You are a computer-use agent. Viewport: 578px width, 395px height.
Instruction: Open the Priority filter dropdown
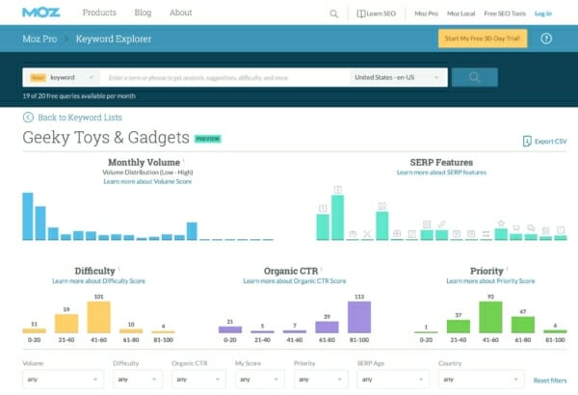tap(321, 380)
